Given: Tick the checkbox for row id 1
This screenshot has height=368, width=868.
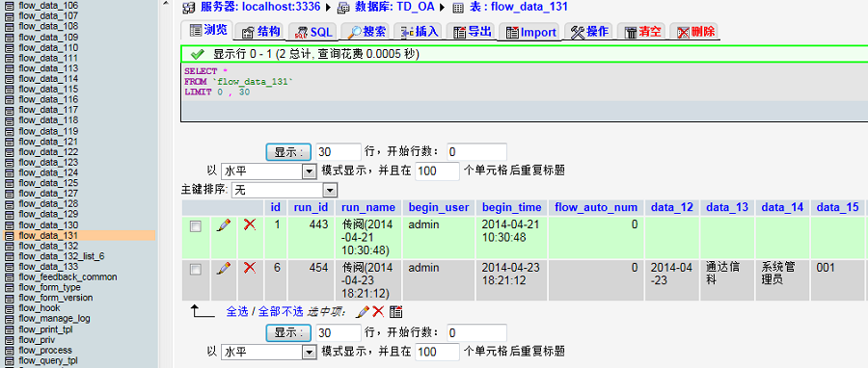Looking at the screenshot, I should click(x=196, y=226).
